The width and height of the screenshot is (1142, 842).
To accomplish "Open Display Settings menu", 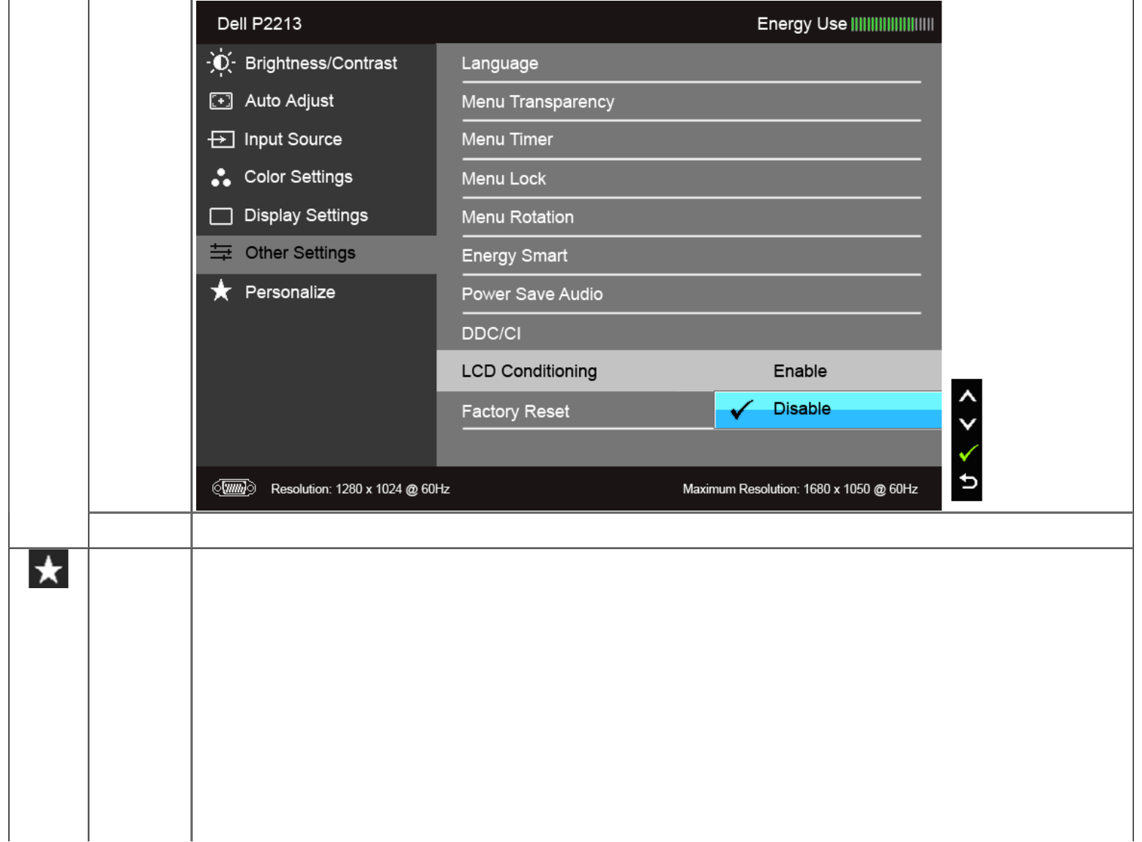I will pyautogui.click(x=316, y=216).
